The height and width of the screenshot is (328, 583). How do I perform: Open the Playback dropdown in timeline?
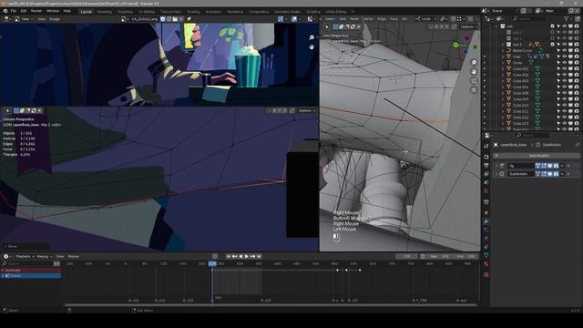click(25, 257)
